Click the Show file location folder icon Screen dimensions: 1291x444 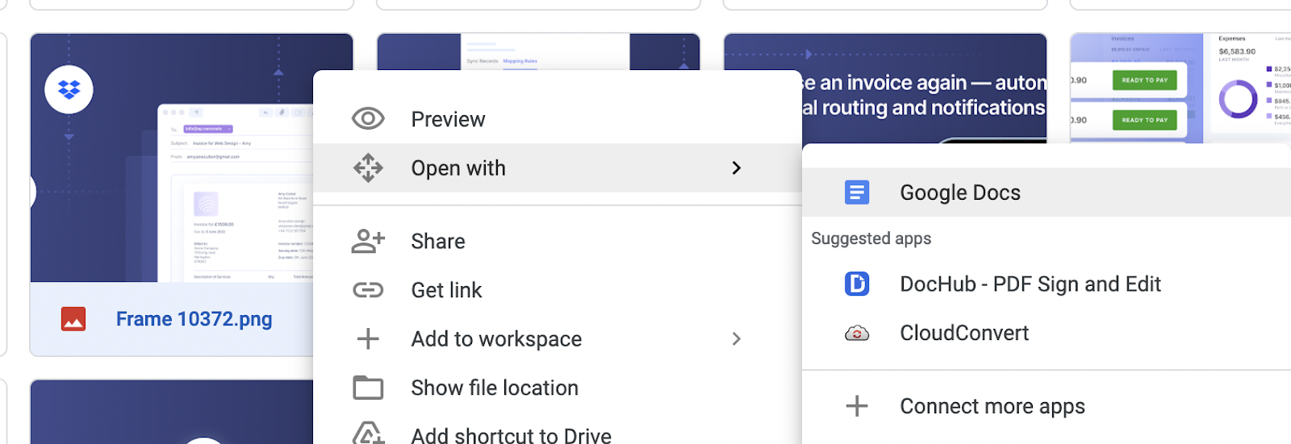pos(368,388)
